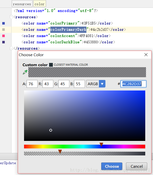
Task: Click the CLOSEST MATERIAL COLOR label
Action: tap(71, 65)
